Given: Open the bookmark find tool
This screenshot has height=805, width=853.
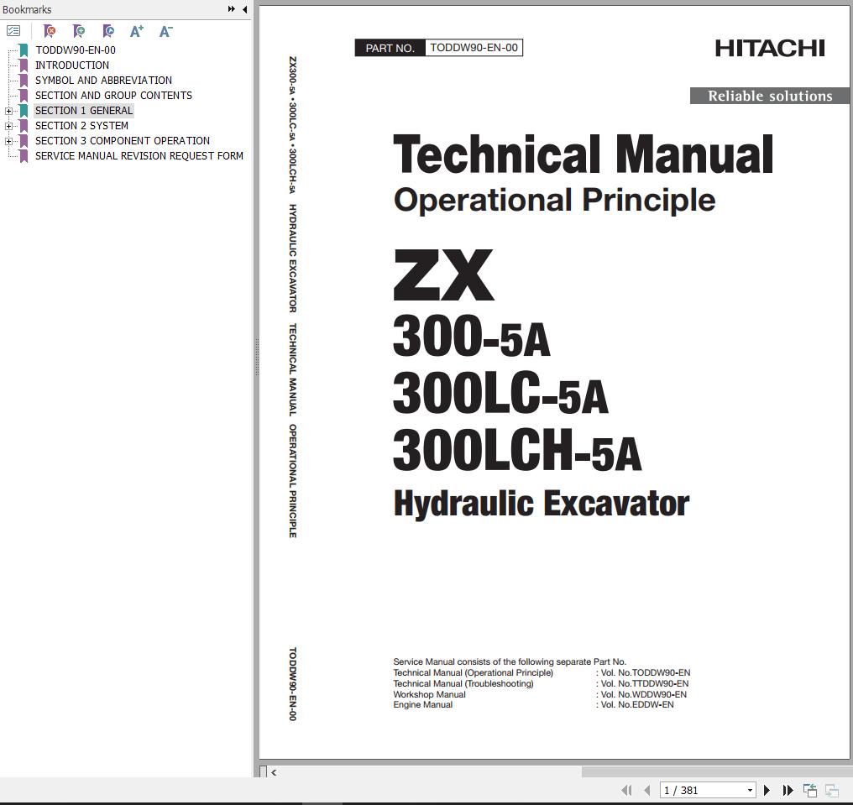Looking at the screenshot, I should point(107,31).
